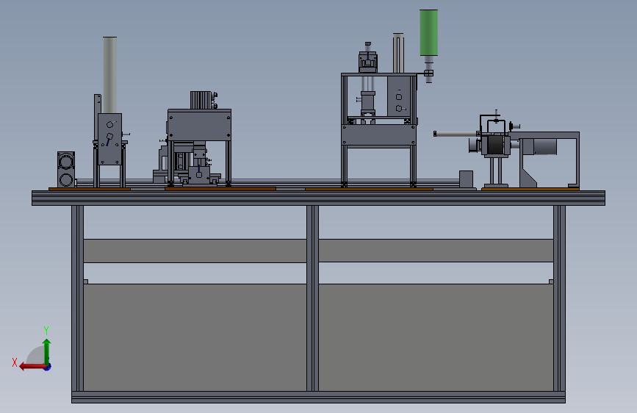The image size is (637, 413).
Task: Select the right outer leg of the table frame
Action: 559,298
